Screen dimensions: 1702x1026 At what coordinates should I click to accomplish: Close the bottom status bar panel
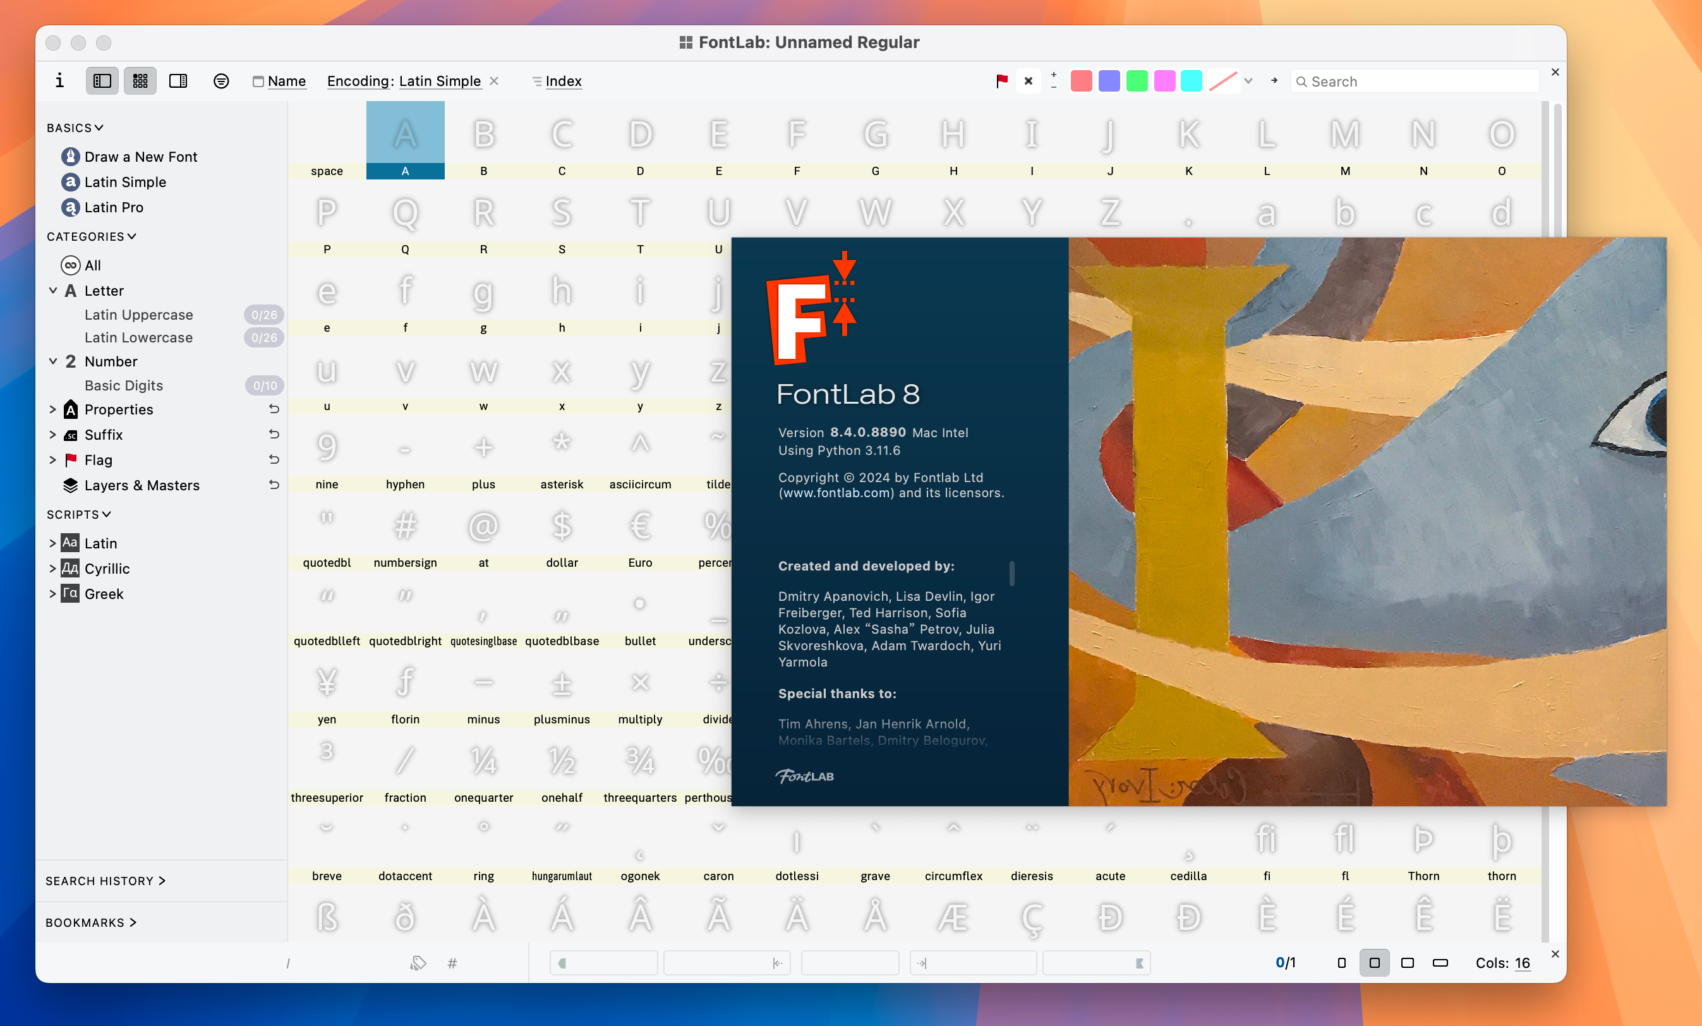tap(1555, 953)
